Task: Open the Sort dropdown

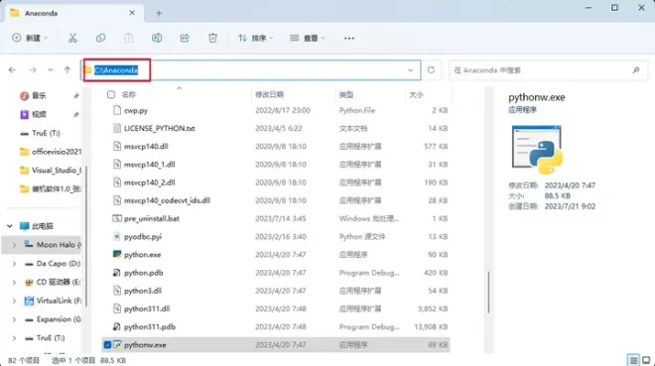Action: click(255, 38)
